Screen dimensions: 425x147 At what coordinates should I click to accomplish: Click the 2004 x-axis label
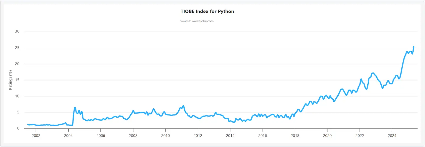(68, 136)
